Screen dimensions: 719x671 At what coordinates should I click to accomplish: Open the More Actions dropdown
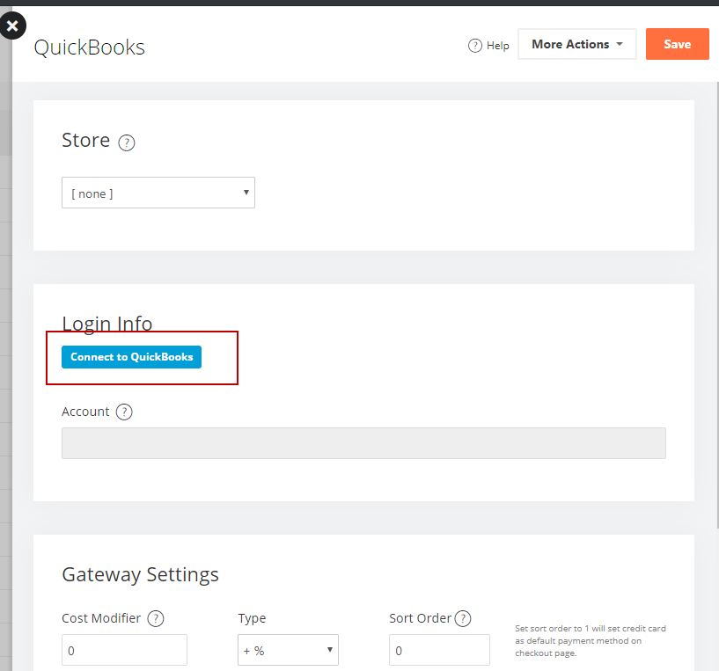click(x=576, y=44)
